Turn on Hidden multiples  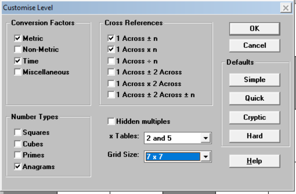[x=111, y=121]
